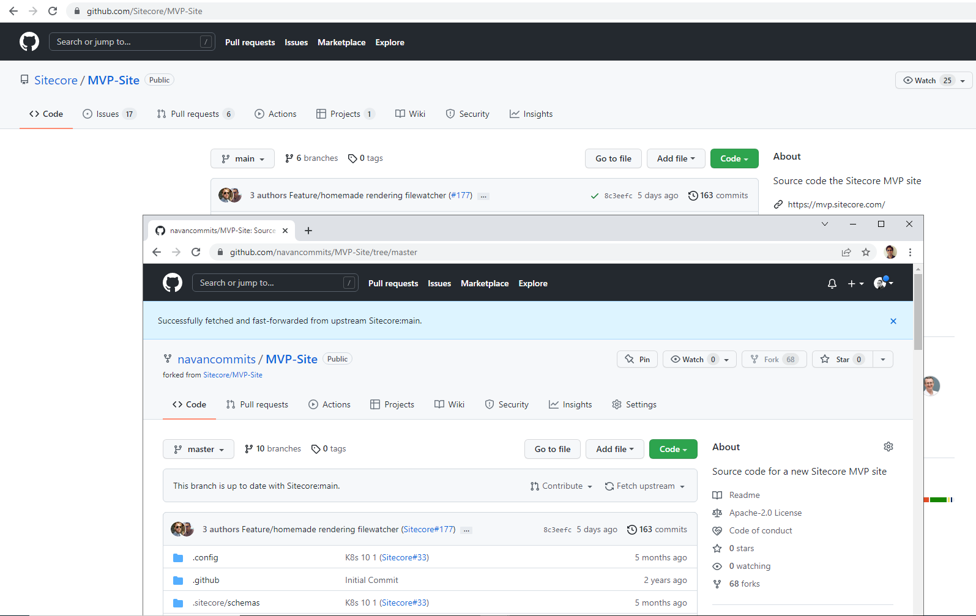The image size is (976, 616).
Task: Open the tab search chevron in title bar
Action: tap(825, 224)
